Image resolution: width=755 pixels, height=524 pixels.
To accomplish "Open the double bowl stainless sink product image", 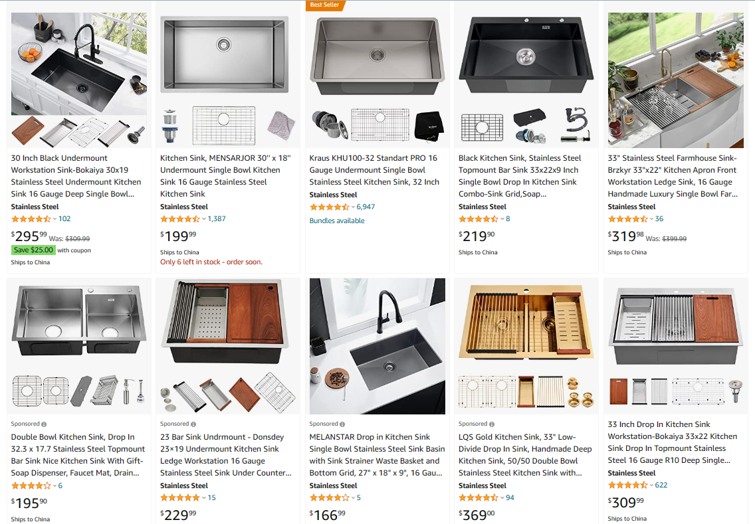I will 79,346.
